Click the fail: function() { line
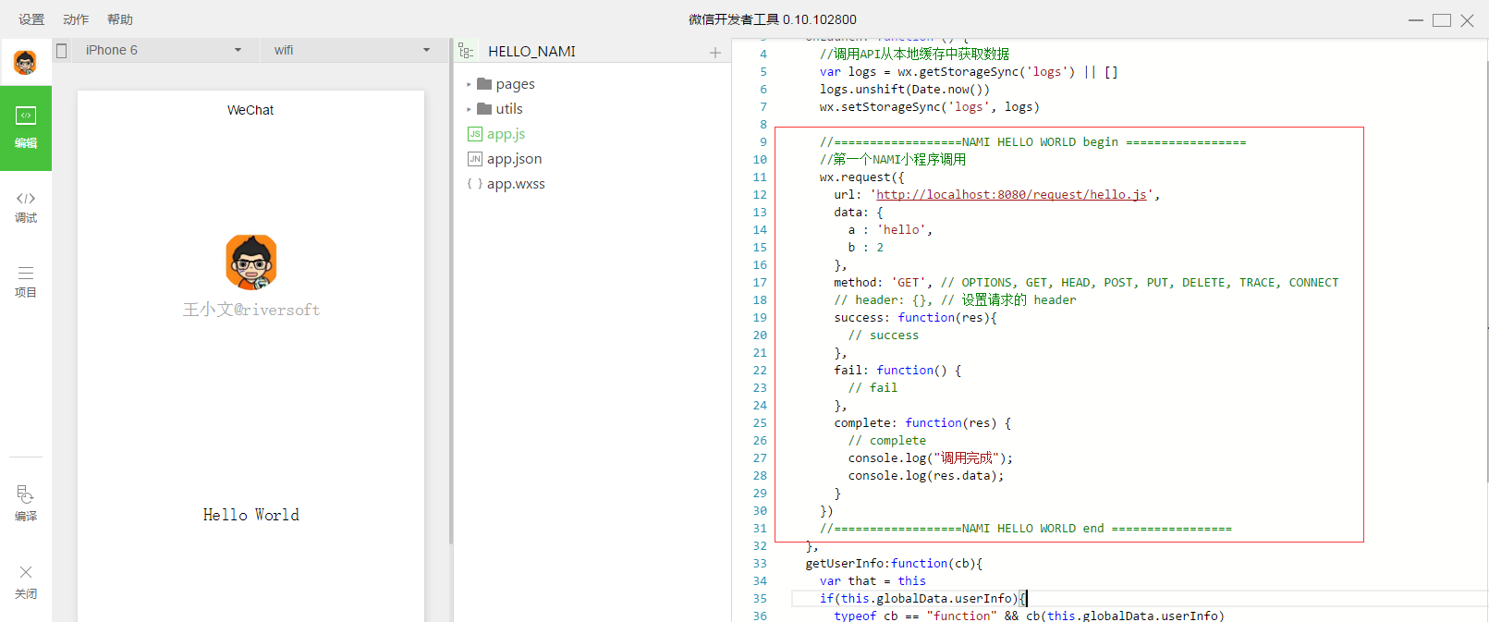Screen dimensions: 1489x622 [897, 371]
